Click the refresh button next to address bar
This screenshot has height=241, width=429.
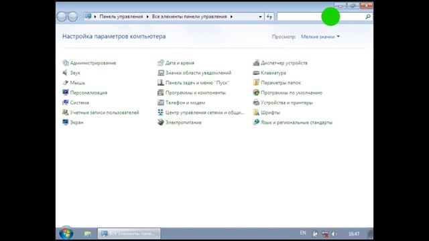(x=269, y=17)
